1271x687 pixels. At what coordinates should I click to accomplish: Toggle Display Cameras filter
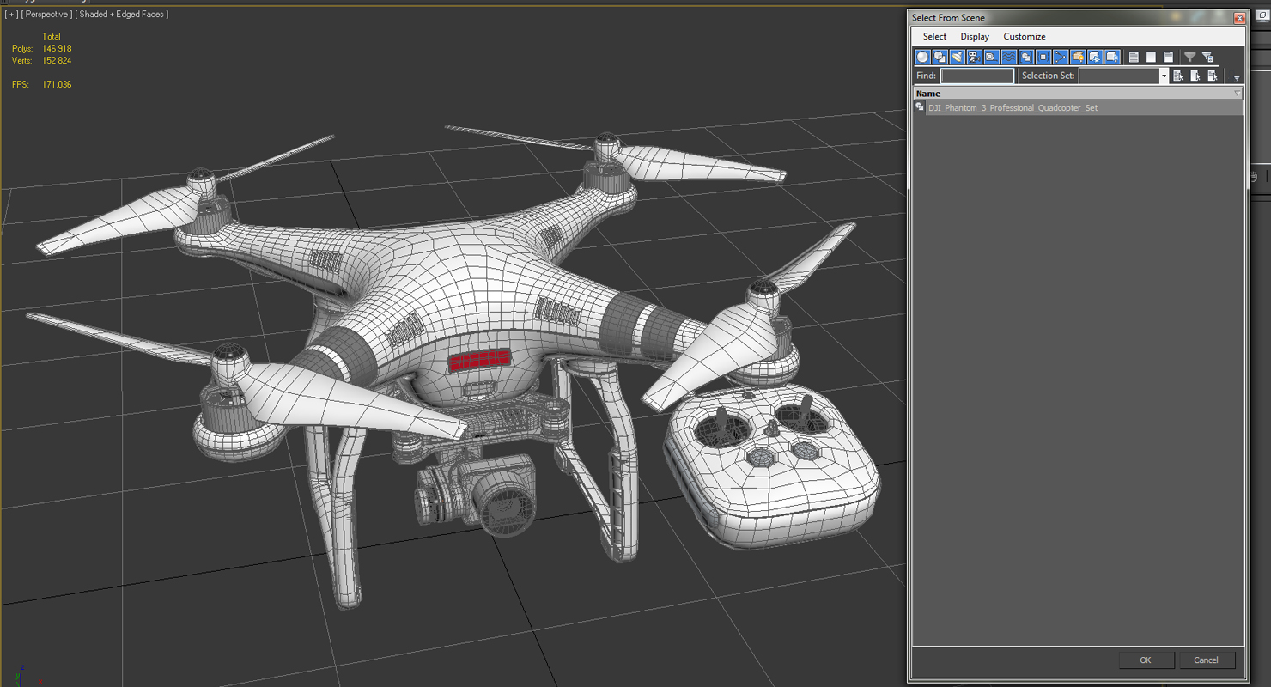click(974, 57)
